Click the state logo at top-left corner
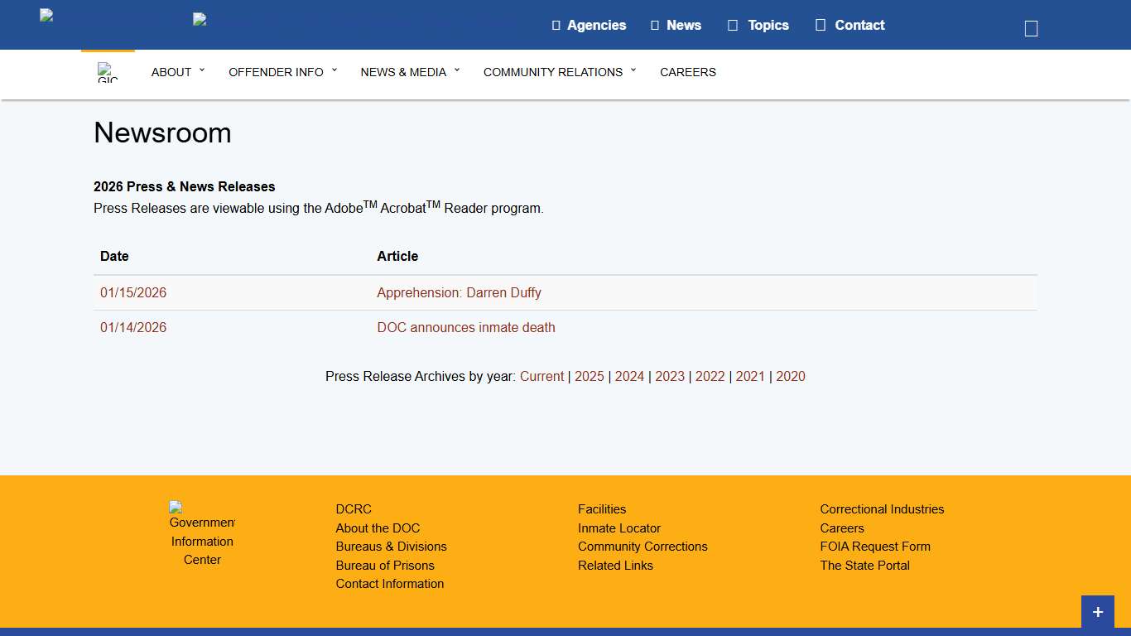Image resolution: width=1131 pixels, height=636 pixels. 46,16
